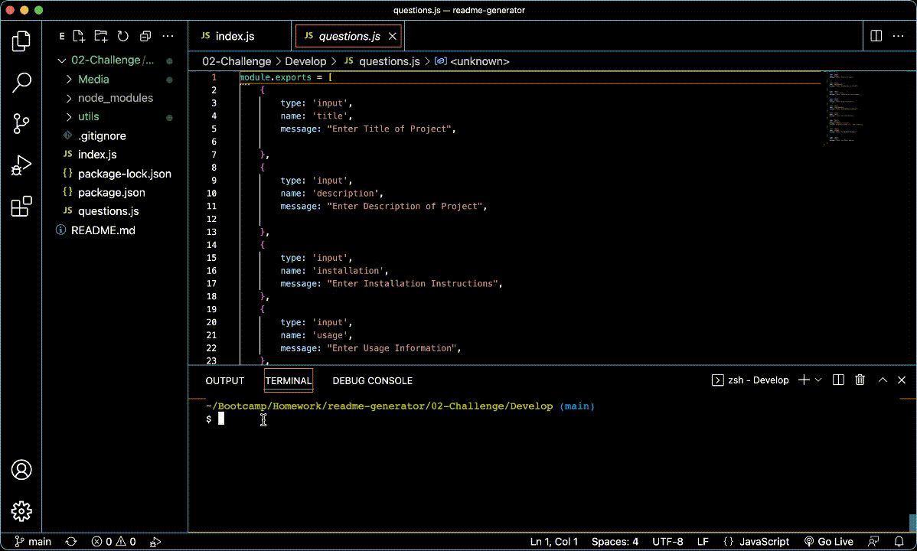Select questions.js in the explorer
This screenshot has width=917, height=551.
point(108,211)
